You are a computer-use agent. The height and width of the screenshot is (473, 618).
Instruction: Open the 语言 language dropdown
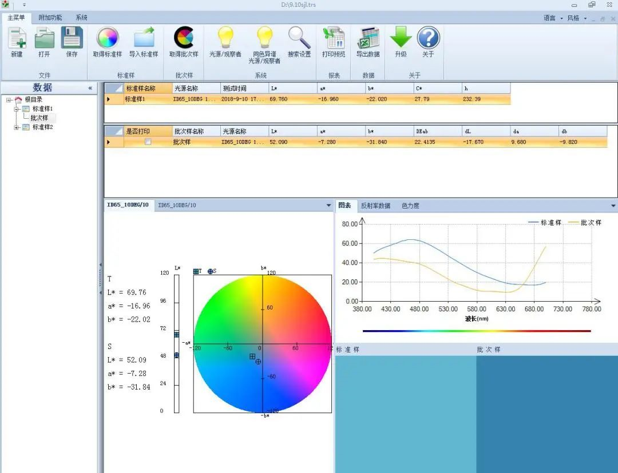point(553,18)
